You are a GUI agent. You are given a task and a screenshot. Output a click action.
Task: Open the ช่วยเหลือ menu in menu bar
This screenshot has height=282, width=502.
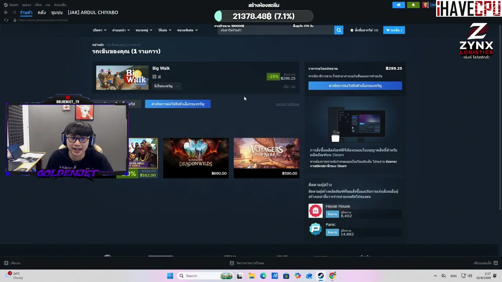coord(60,5)
